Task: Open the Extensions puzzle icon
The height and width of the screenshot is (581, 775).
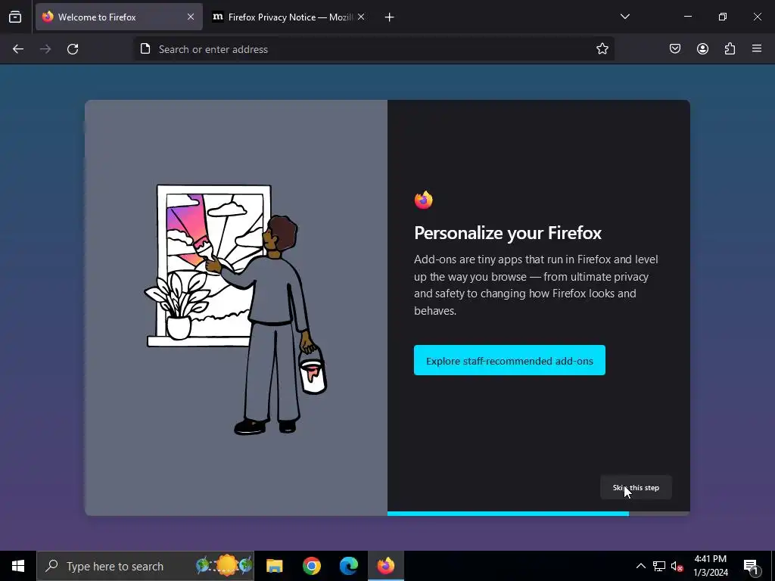Action: click(x=730, y=48)
